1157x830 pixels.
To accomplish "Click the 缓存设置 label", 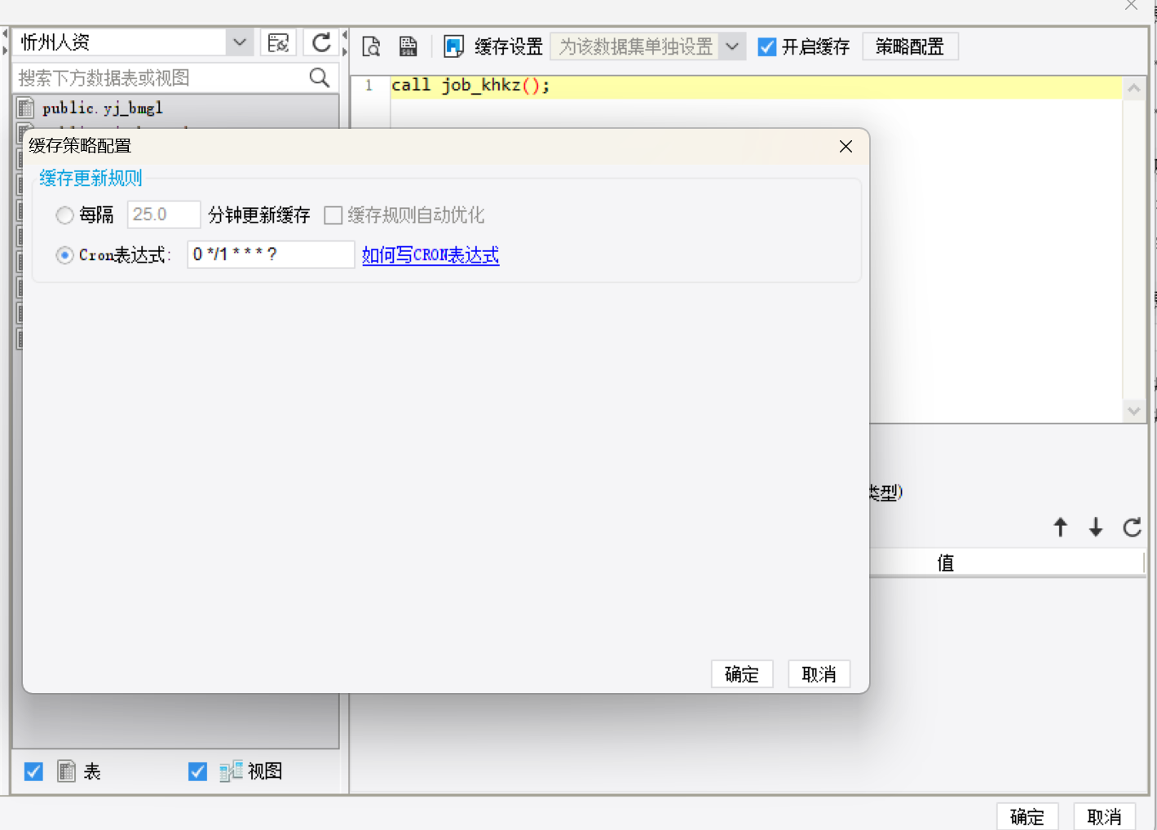I will [509, 46].
